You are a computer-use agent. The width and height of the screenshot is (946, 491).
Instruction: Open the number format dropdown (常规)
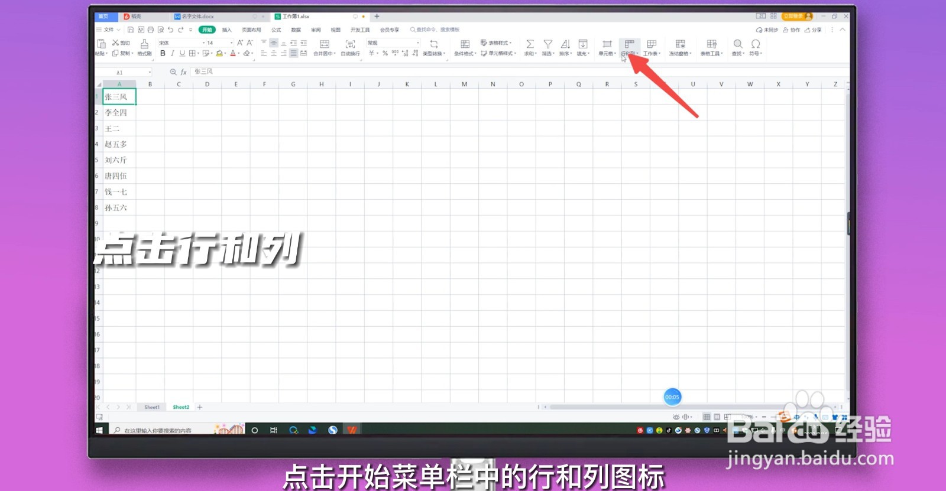[x=393, y=43]
